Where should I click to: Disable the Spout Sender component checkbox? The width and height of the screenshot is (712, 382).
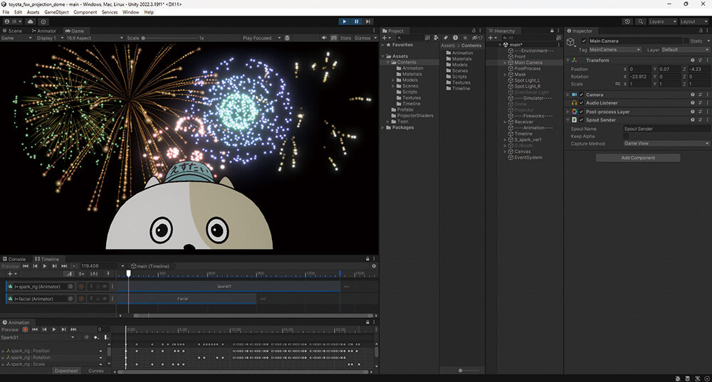click(x=581, y=120)
